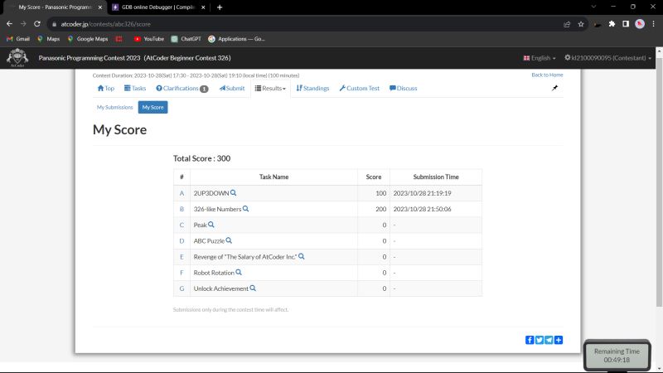Click the AtCoder logo in header
The image size is (663, 373).
pyautogui.click(x=17, y=58)
